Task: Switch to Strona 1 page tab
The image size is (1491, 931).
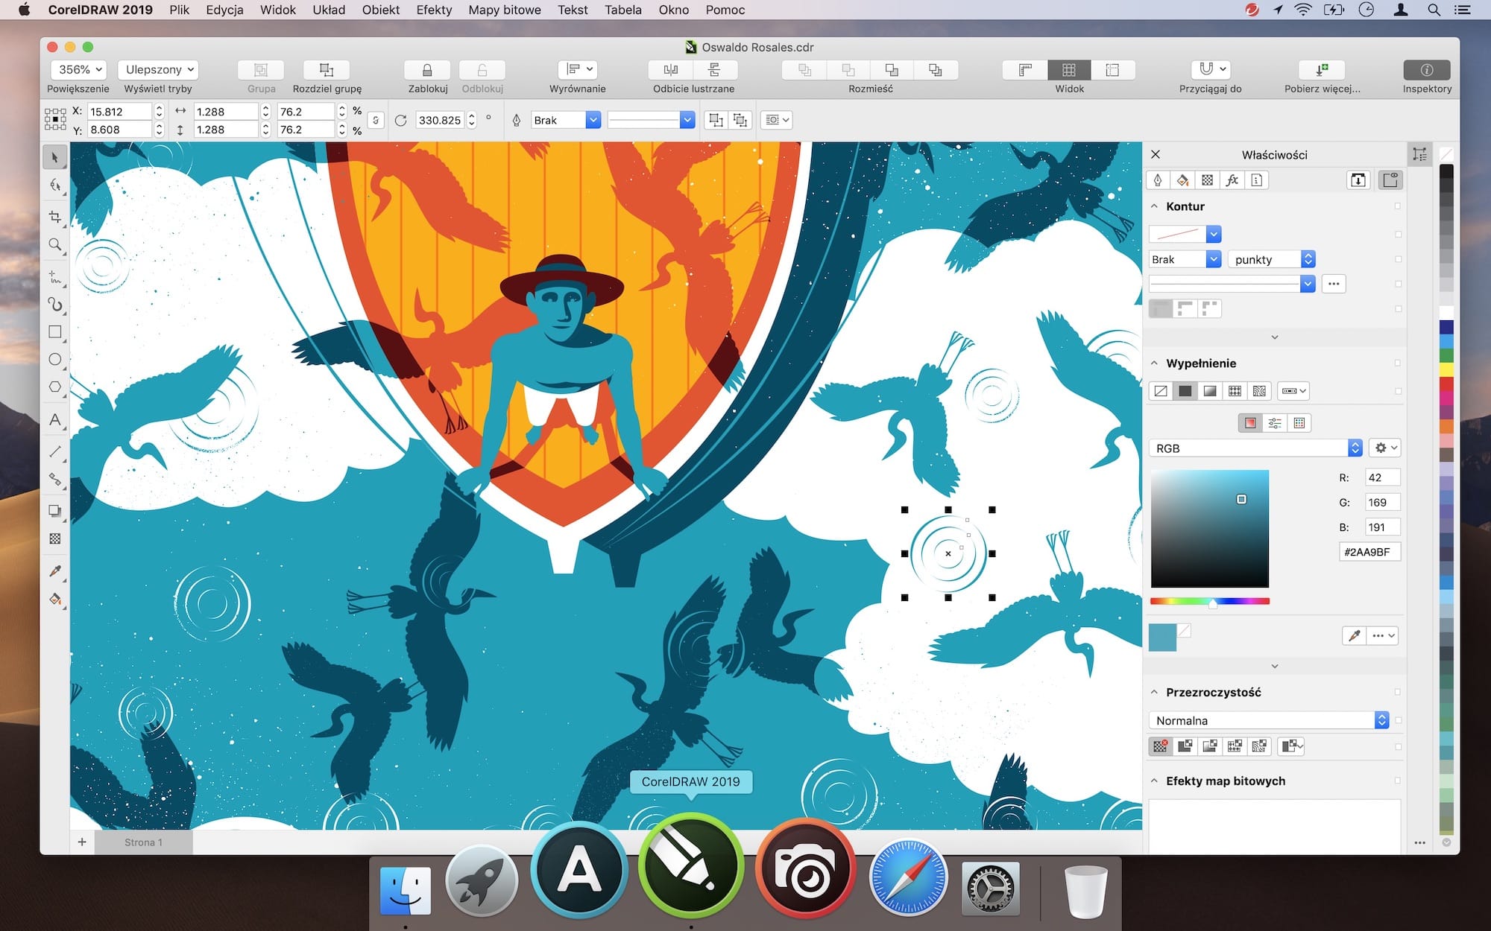Action: coord(143,842)
